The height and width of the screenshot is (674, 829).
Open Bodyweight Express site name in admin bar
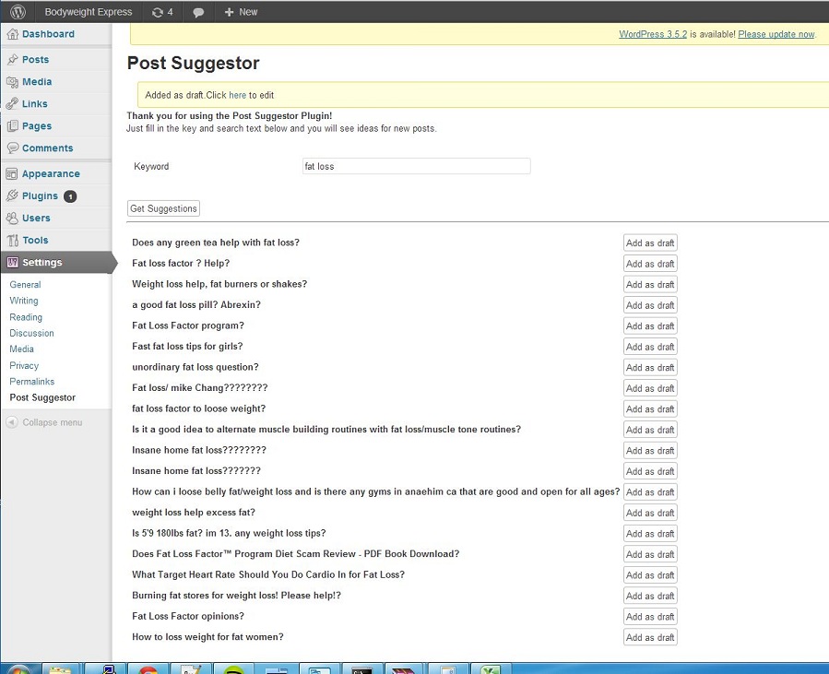click(89, 12)
